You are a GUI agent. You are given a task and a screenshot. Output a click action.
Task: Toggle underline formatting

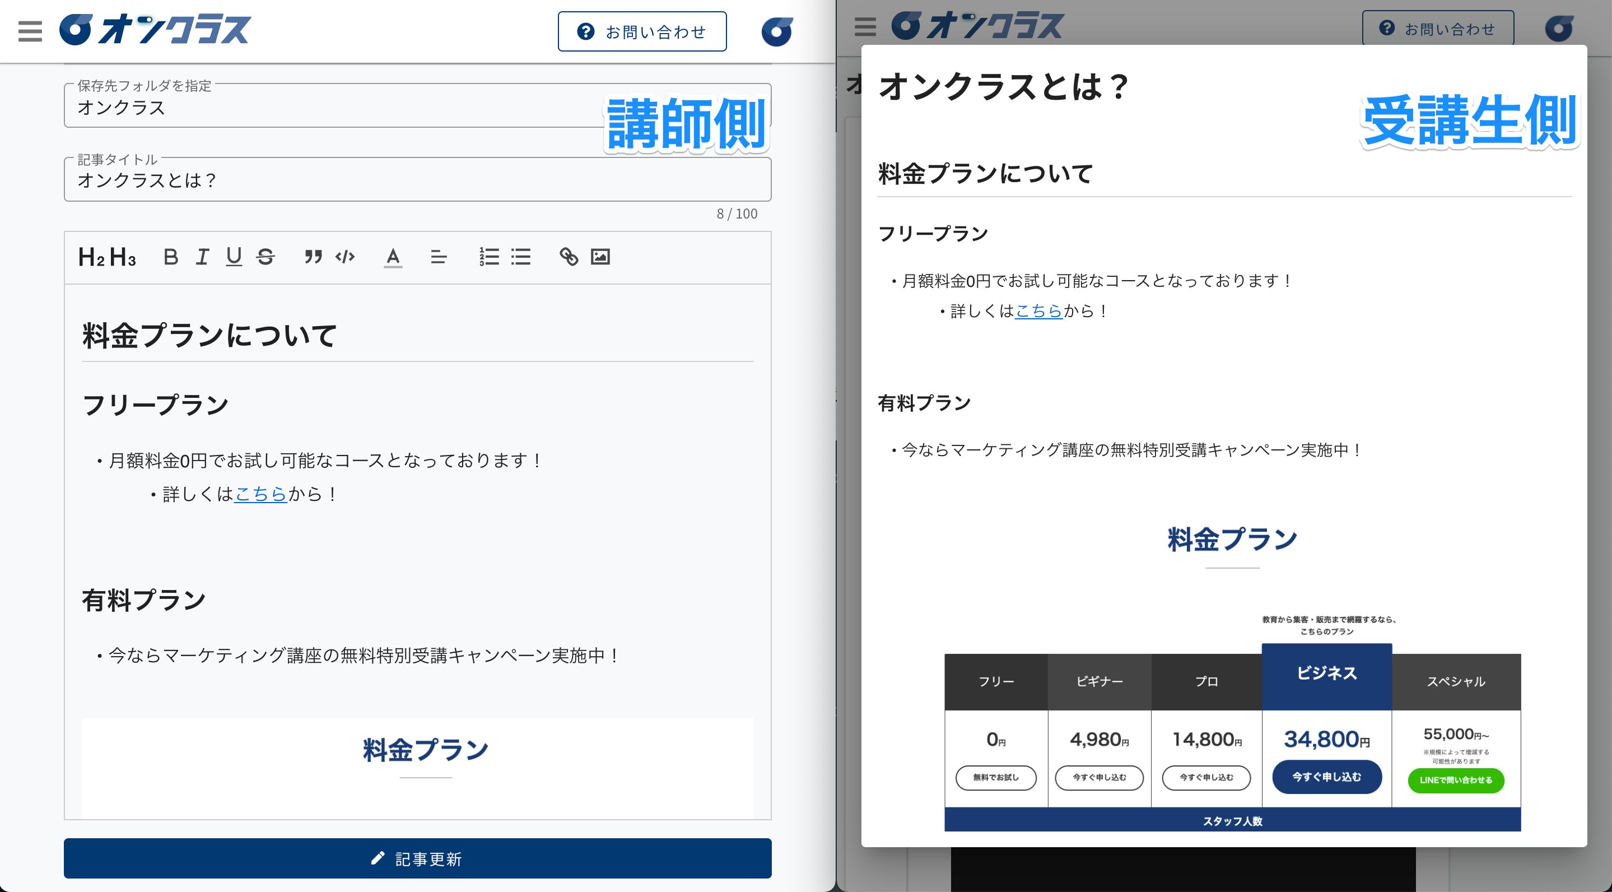coord(234,257)
